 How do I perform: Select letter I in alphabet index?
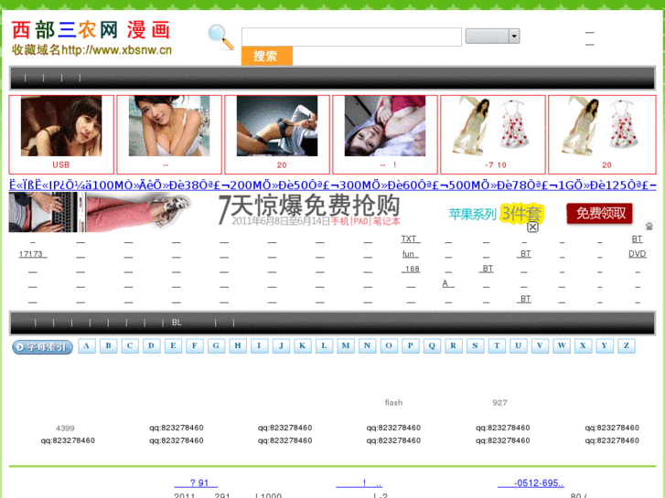tap(259, 345)
